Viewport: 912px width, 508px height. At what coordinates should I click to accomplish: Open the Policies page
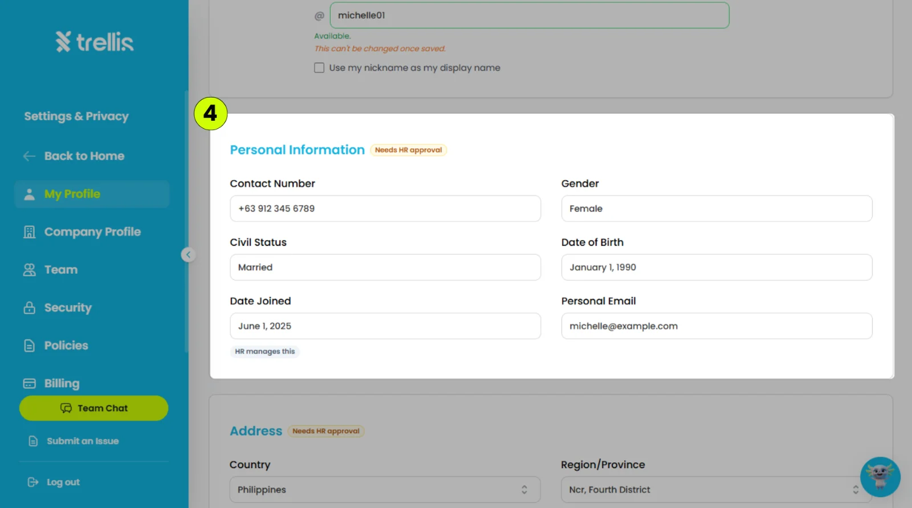pos(66,346)
